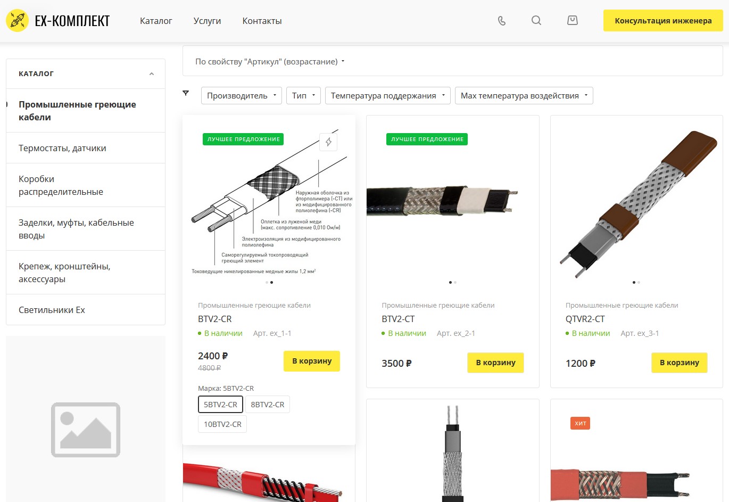This screenshot has height=502, width=729.
Task: Add BTV2-CT to cart
Action: 495,363
